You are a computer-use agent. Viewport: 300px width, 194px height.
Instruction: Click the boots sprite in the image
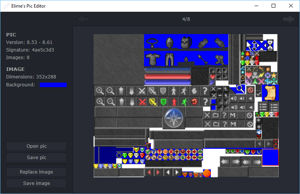(219, 60)
